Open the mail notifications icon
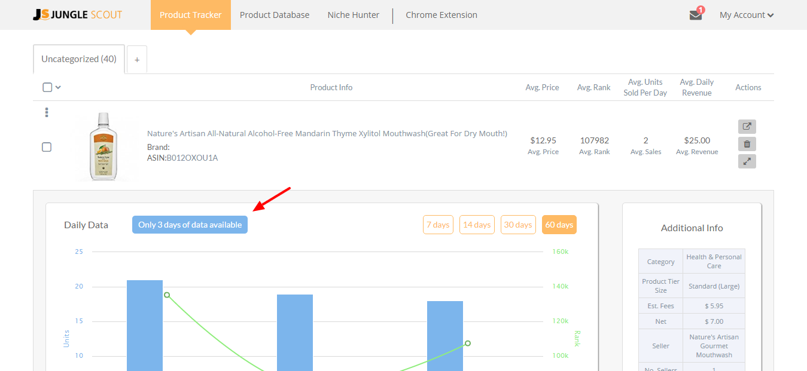Image resolution: width=807 pixels, height=371 pixels. 696,15
